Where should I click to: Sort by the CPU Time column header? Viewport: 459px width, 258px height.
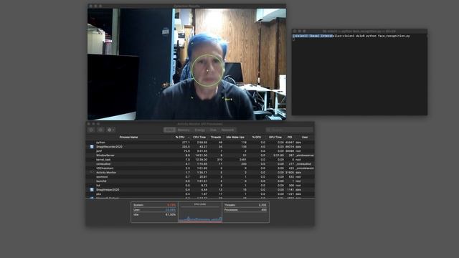(x=199, y=137)
